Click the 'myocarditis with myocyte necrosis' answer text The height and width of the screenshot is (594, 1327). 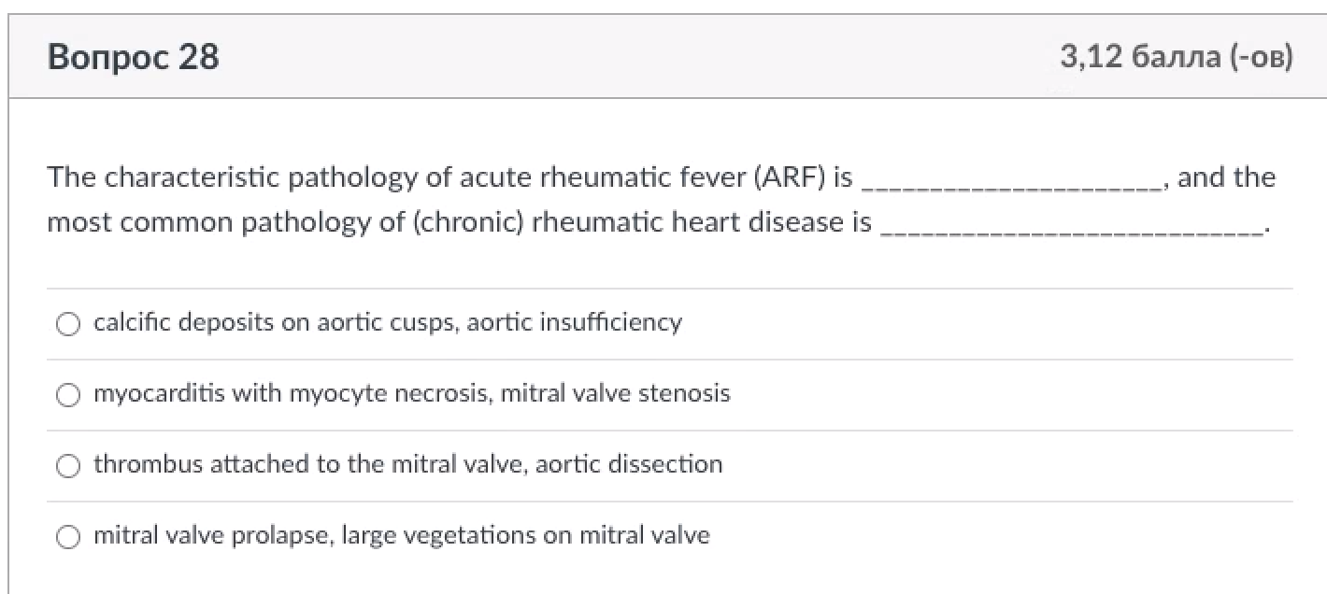coord(292,394)
